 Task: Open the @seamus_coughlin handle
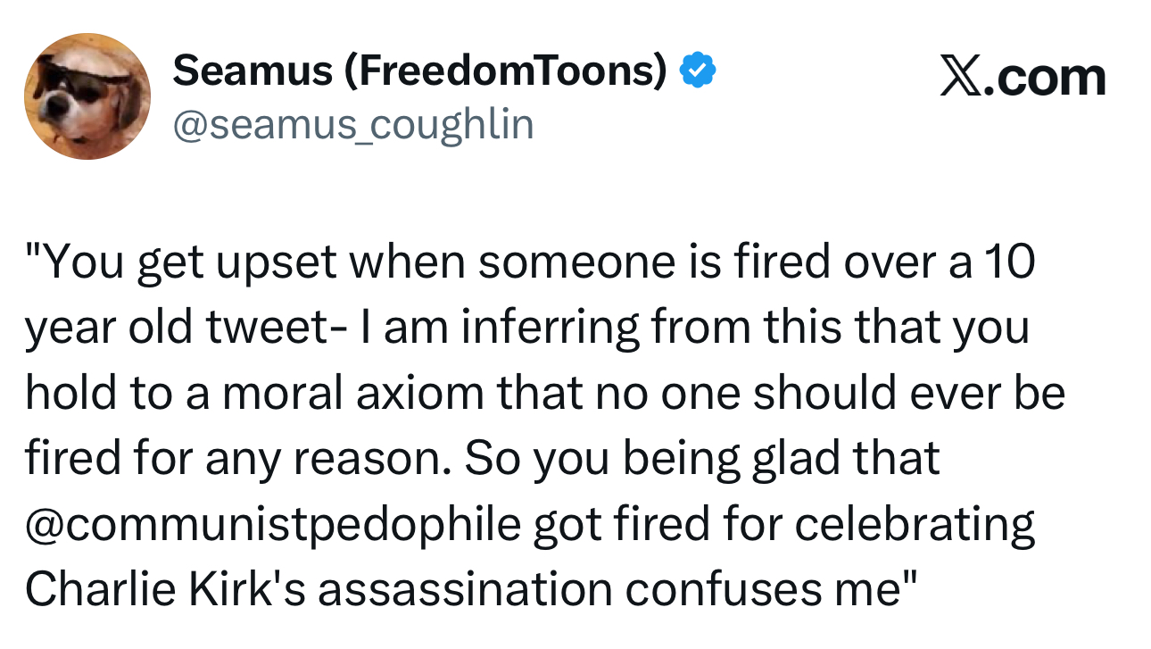(x=352, y=124)
